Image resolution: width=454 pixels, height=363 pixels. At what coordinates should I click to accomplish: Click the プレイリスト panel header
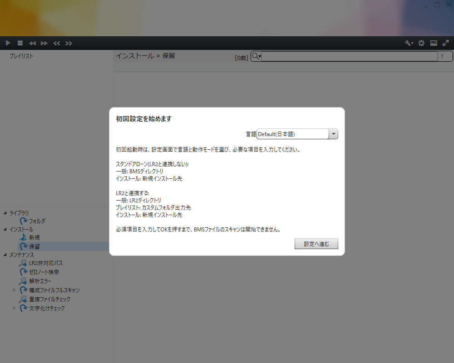pos(21,56)
